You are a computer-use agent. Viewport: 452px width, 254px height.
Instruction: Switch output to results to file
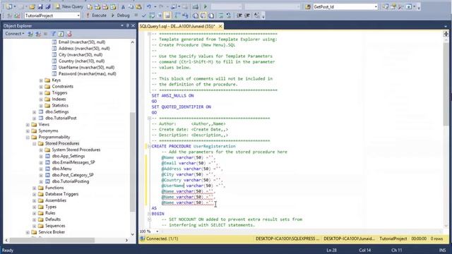211,16
